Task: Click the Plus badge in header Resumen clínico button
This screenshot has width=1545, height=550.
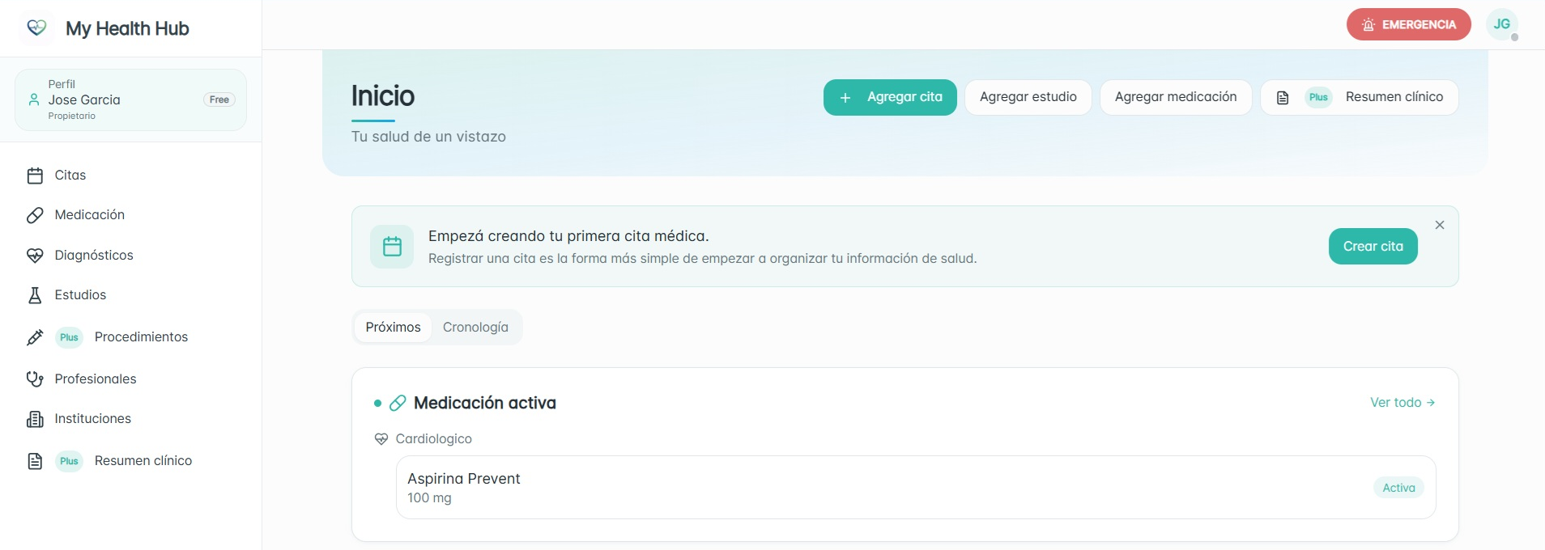Action: tap(1318, 97)
